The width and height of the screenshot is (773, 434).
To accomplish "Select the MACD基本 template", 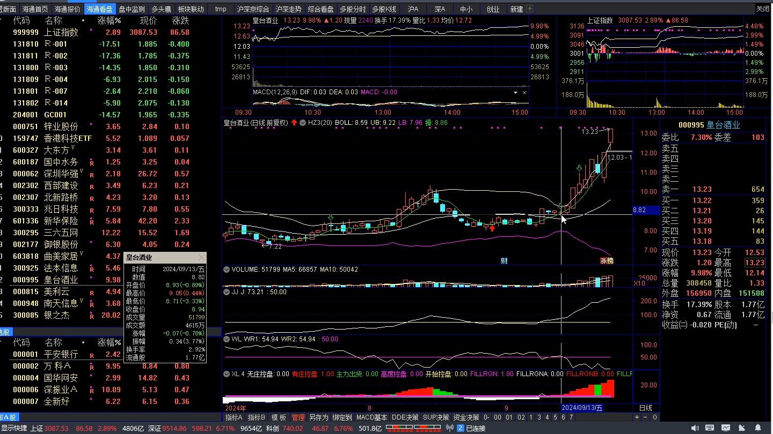I will point(372,417).
